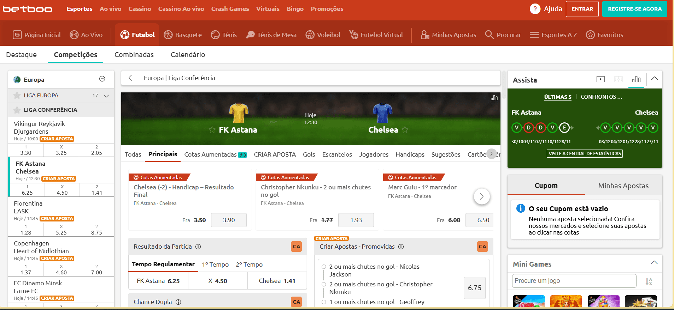Sort mini games alphabetically icon
The image size is (674, 310).
[x=649, y=281]
